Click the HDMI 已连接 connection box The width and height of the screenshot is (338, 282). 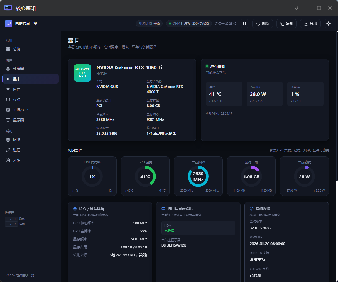point(198,228)
